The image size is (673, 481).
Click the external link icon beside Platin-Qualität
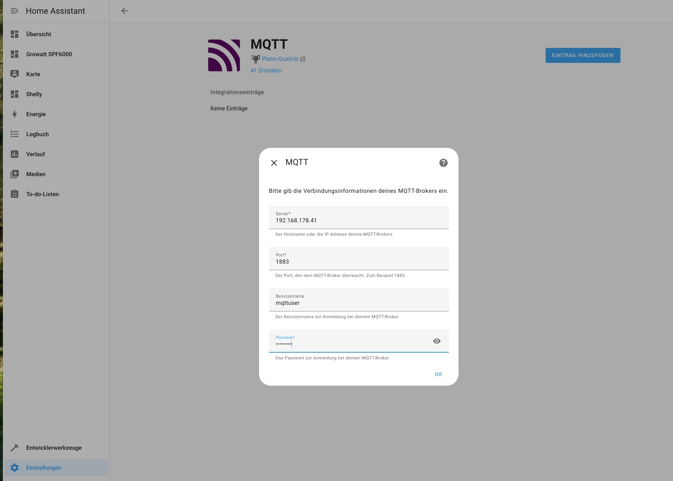[303, 59]
